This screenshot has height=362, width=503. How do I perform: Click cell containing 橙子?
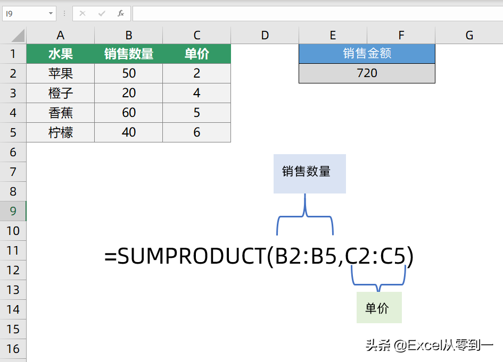click(60, 93)
